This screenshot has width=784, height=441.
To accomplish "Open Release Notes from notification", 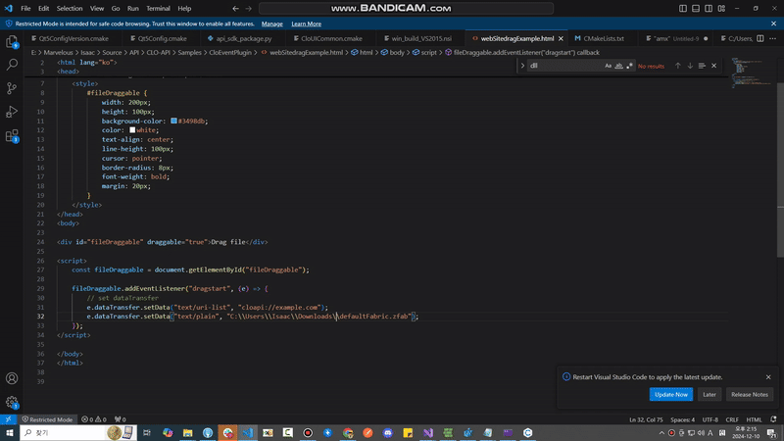I will pyautogui.click(x=749, y=395).
